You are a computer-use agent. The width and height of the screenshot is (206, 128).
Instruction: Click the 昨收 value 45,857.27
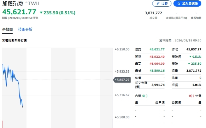click(x=194, y=49)
